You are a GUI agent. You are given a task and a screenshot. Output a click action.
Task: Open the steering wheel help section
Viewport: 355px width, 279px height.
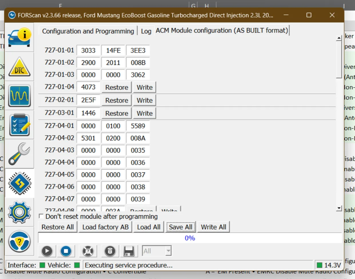19,242
